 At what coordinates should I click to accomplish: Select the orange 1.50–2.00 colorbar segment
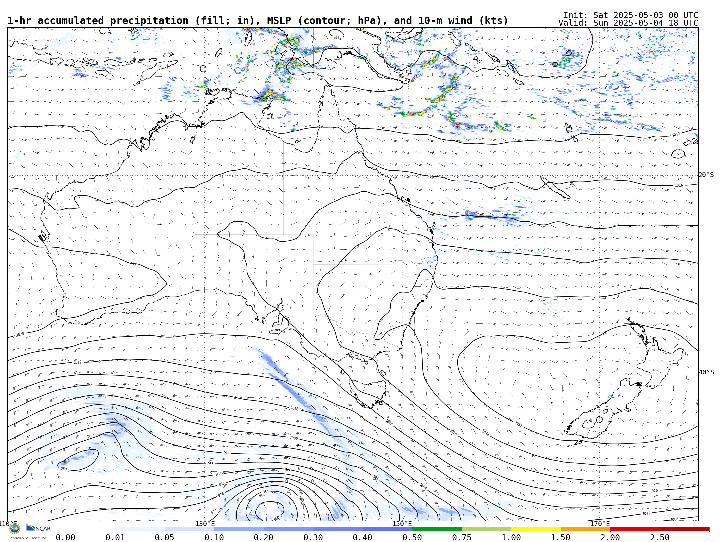585,529
